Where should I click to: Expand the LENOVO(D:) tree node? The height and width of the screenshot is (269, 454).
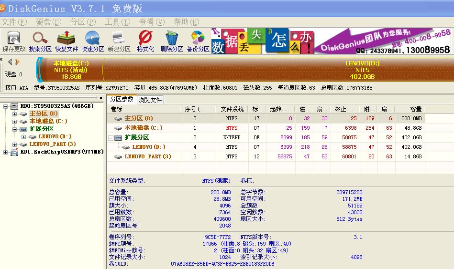(24, 137)
